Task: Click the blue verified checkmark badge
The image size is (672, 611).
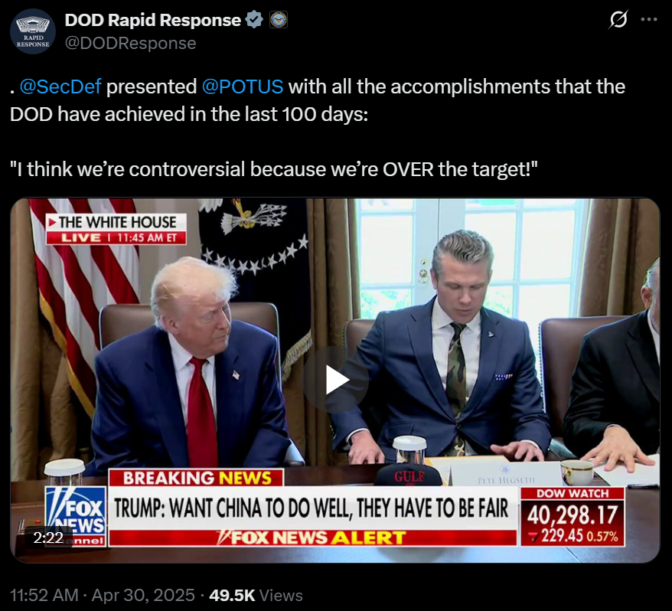Action: click(254, 20)
